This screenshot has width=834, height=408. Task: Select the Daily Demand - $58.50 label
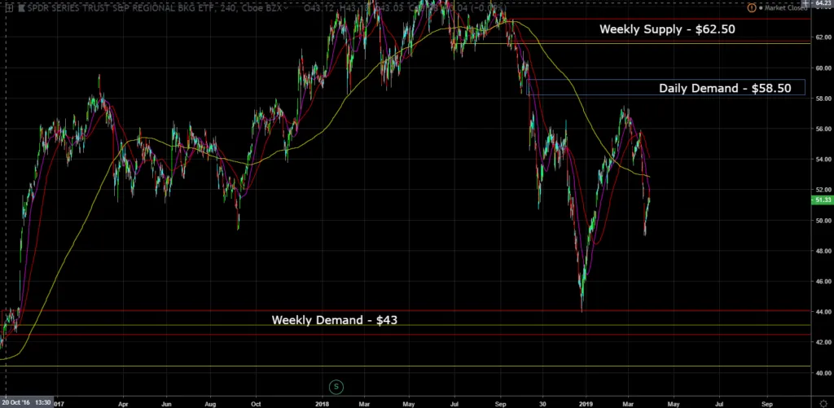pyautogui.click(x=725, y=88)
